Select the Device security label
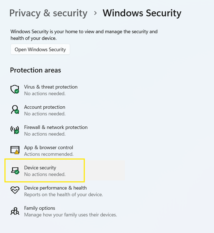 [40, 168]
